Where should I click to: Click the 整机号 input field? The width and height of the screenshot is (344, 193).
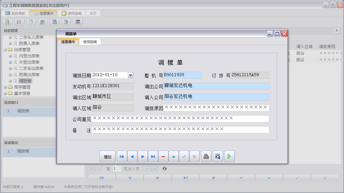click(x=183, y=75)
